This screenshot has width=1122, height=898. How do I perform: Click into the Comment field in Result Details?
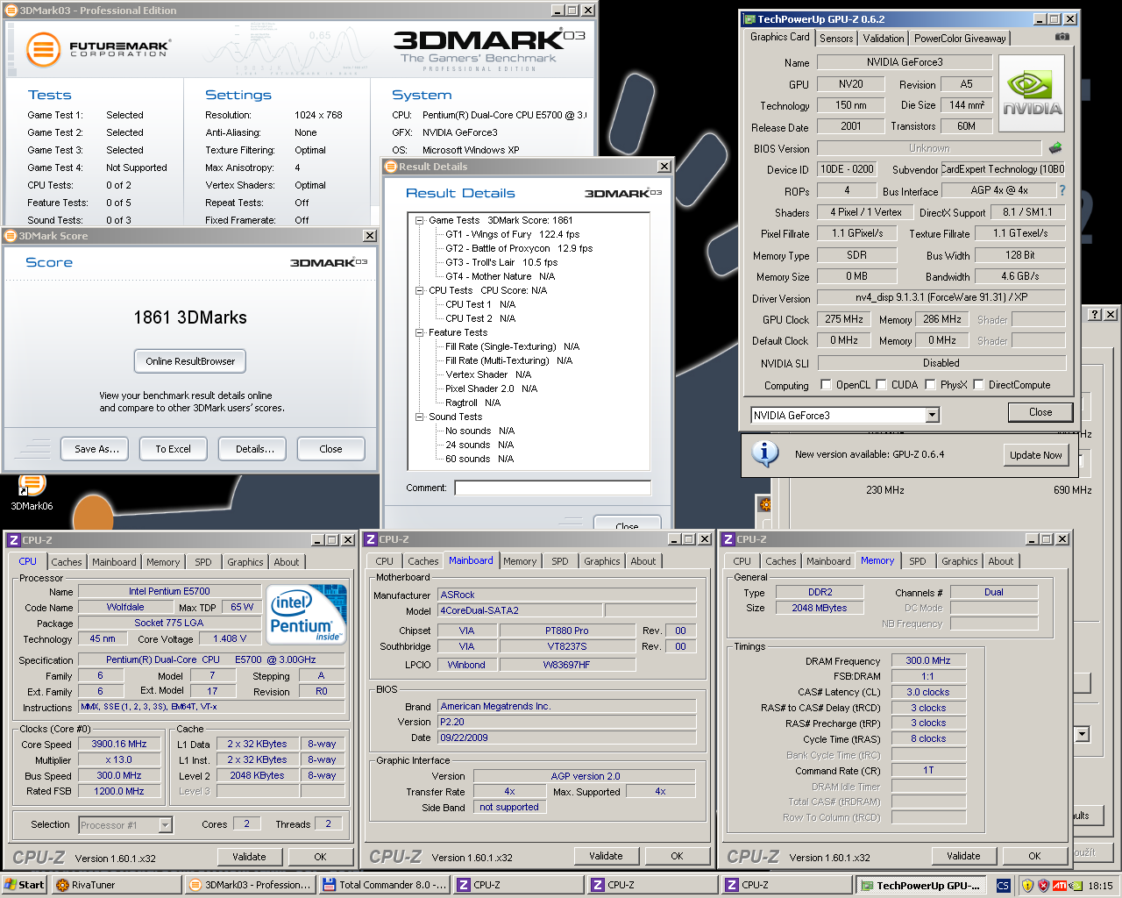(x=552, y=488)
